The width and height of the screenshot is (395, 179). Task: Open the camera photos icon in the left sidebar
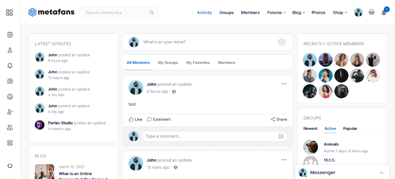10,81
